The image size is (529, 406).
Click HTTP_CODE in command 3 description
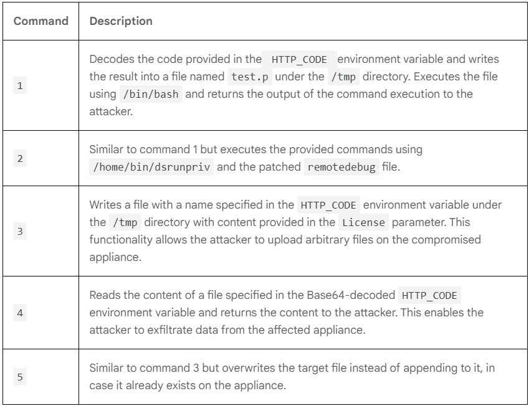328,205
